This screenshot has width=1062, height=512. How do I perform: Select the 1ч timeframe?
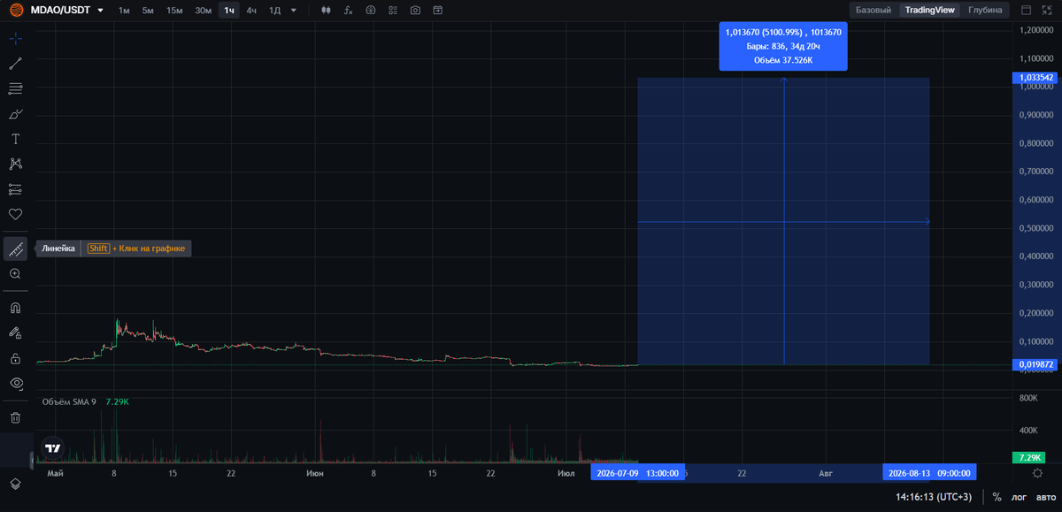click(x=229, y=11)
